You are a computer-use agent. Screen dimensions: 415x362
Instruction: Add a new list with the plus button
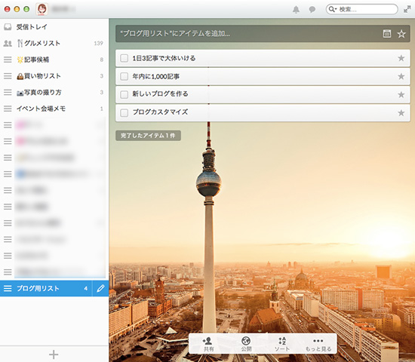(54, 354)
